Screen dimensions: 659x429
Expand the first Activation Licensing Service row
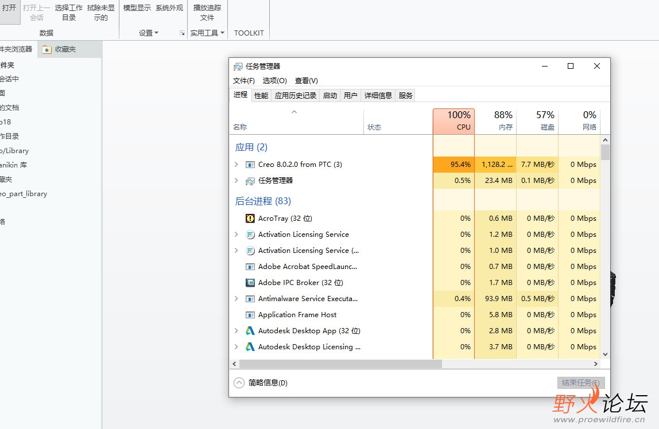click(x=236, y=234)
